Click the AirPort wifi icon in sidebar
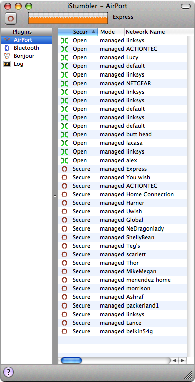 (7, 40)
